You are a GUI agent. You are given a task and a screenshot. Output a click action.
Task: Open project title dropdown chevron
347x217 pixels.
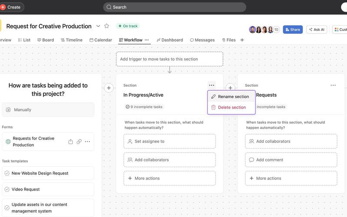pos(98,26)
